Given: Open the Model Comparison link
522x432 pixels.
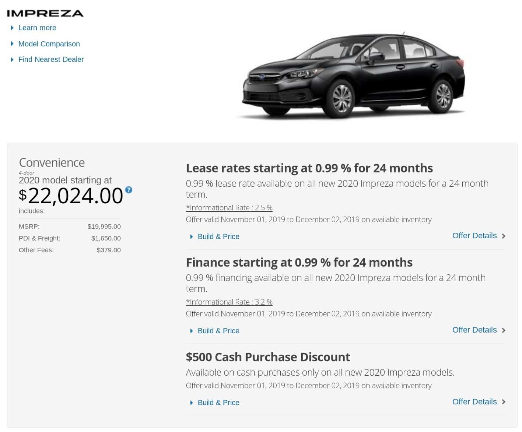Looking at the screenshot, I should tap(49, 44).
